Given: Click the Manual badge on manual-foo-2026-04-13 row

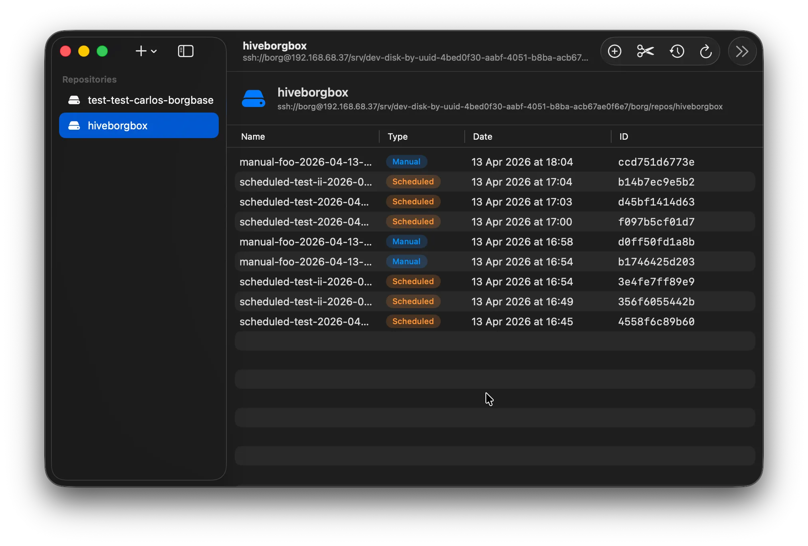Looking at the screenshot, I should coord(406,162).
